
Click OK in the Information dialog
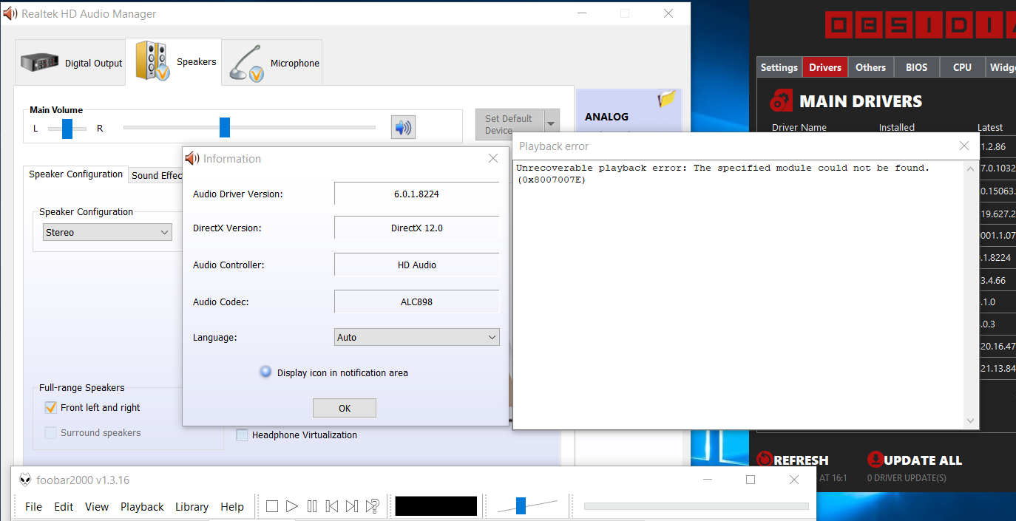345,408
